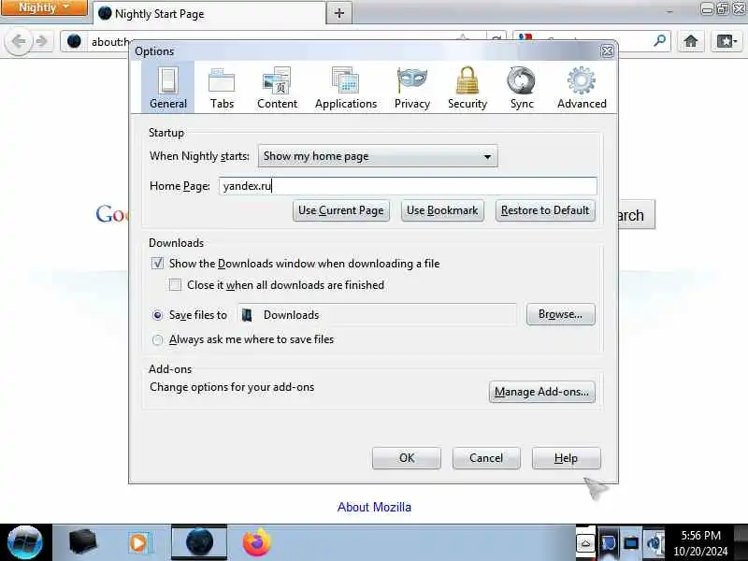Click the browser Back arrow
This screenshot has width=748, height=561.
coord(19,41)
